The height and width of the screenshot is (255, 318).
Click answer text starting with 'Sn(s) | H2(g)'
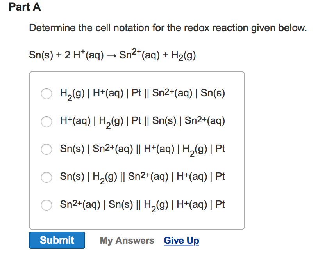click(142, 177)
